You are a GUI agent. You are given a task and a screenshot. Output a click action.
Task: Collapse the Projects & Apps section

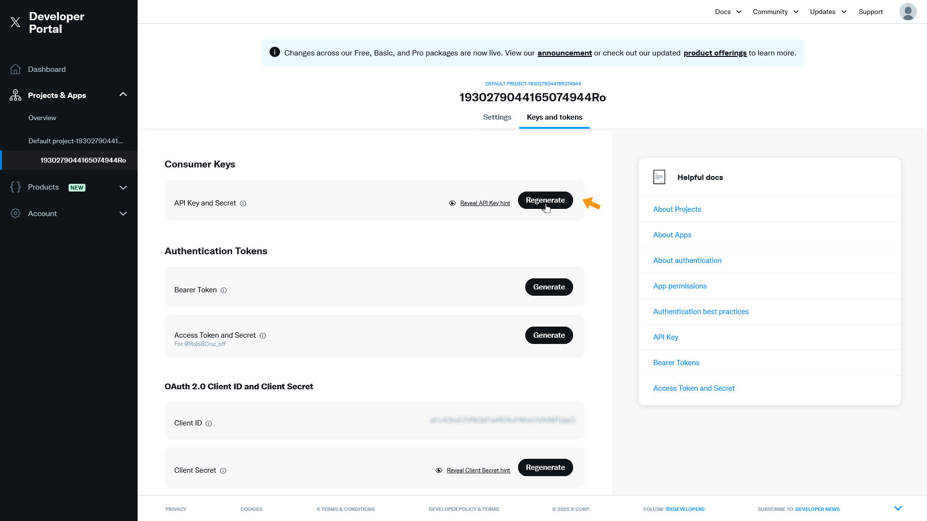[x=123, y=95]
